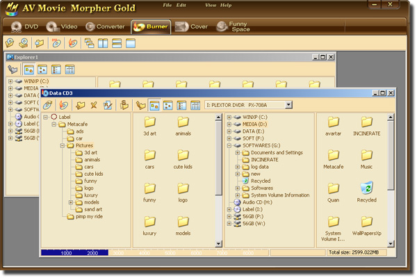Expand System Volume Information node
The height and width of the screenshot is (278, 417).
pos(238,195)
